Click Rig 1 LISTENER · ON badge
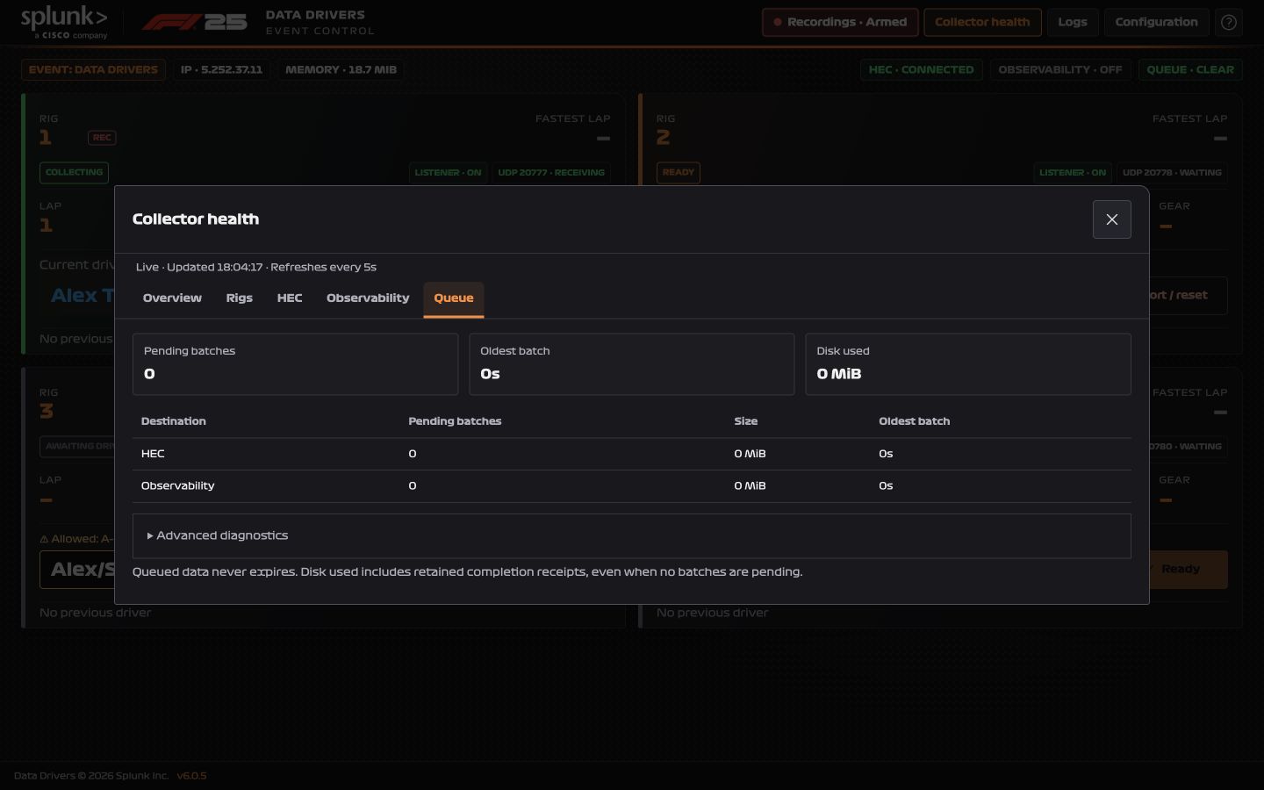The height and width of the screenshot is (790, 1264). tap(448, 173)
